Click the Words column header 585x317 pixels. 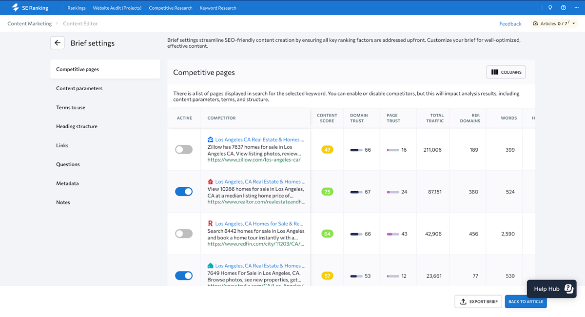[x=508, y=118]
